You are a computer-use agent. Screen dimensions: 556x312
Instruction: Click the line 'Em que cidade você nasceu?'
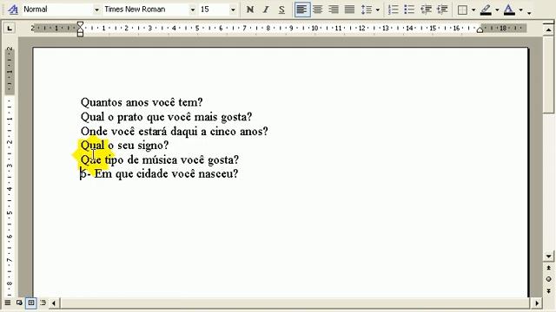coord(166,173)
